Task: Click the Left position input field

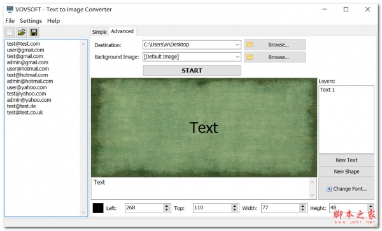Action: 145,208
